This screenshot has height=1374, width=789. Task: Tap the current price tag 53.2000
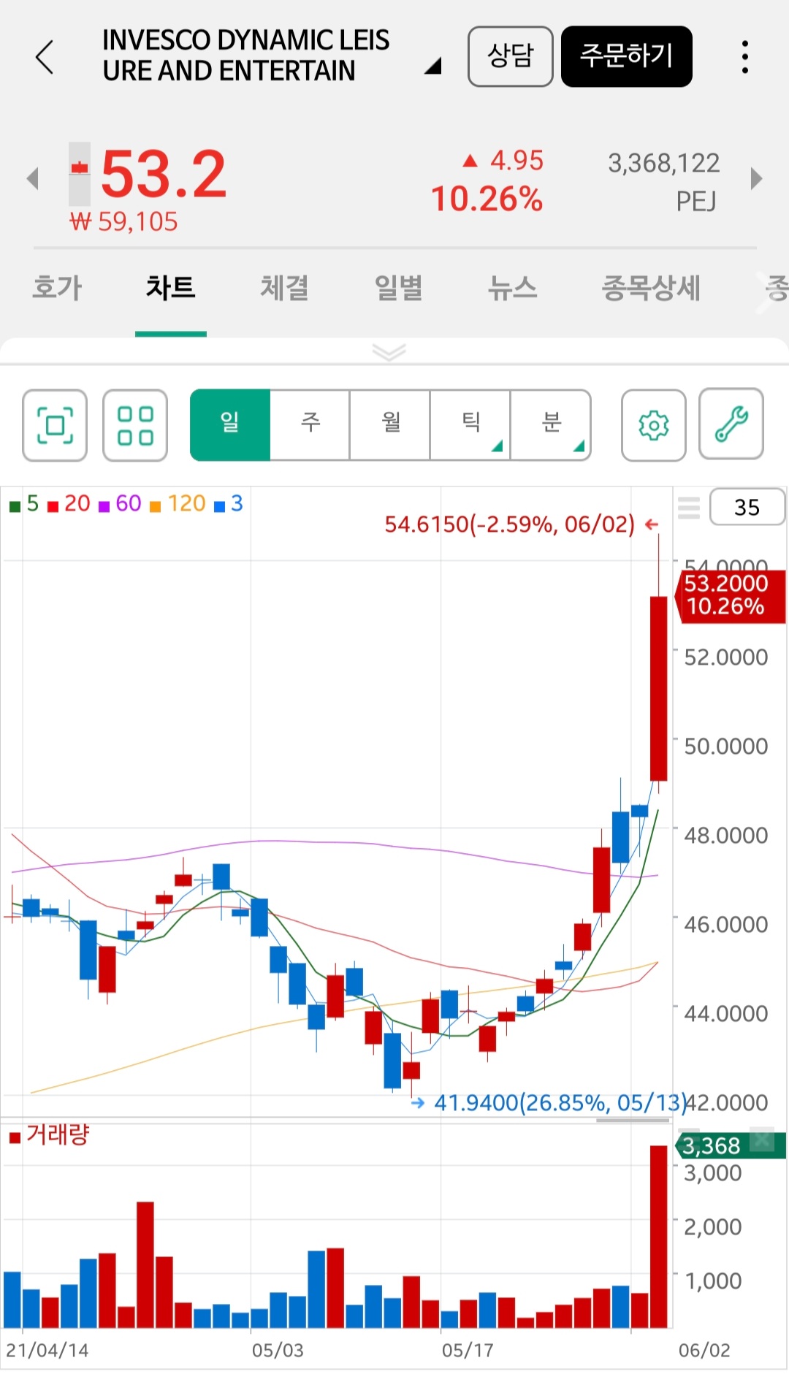pos(731,595)
